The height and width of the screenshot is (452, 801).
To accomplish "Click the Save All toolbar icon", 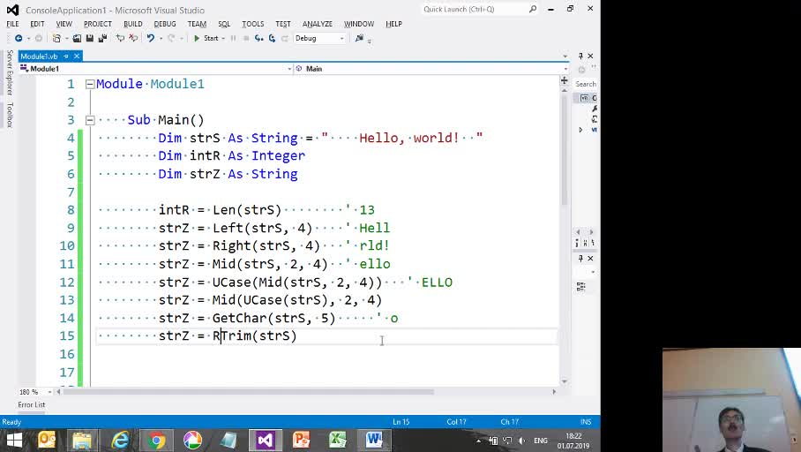I will 102,38.
